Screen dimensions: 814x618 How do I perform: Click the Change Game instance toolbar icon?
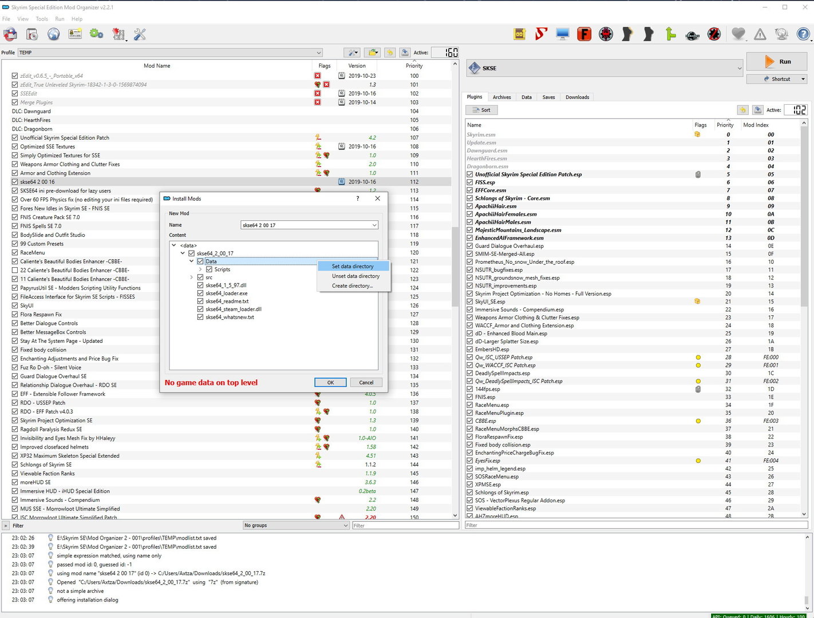coord(10,34)
